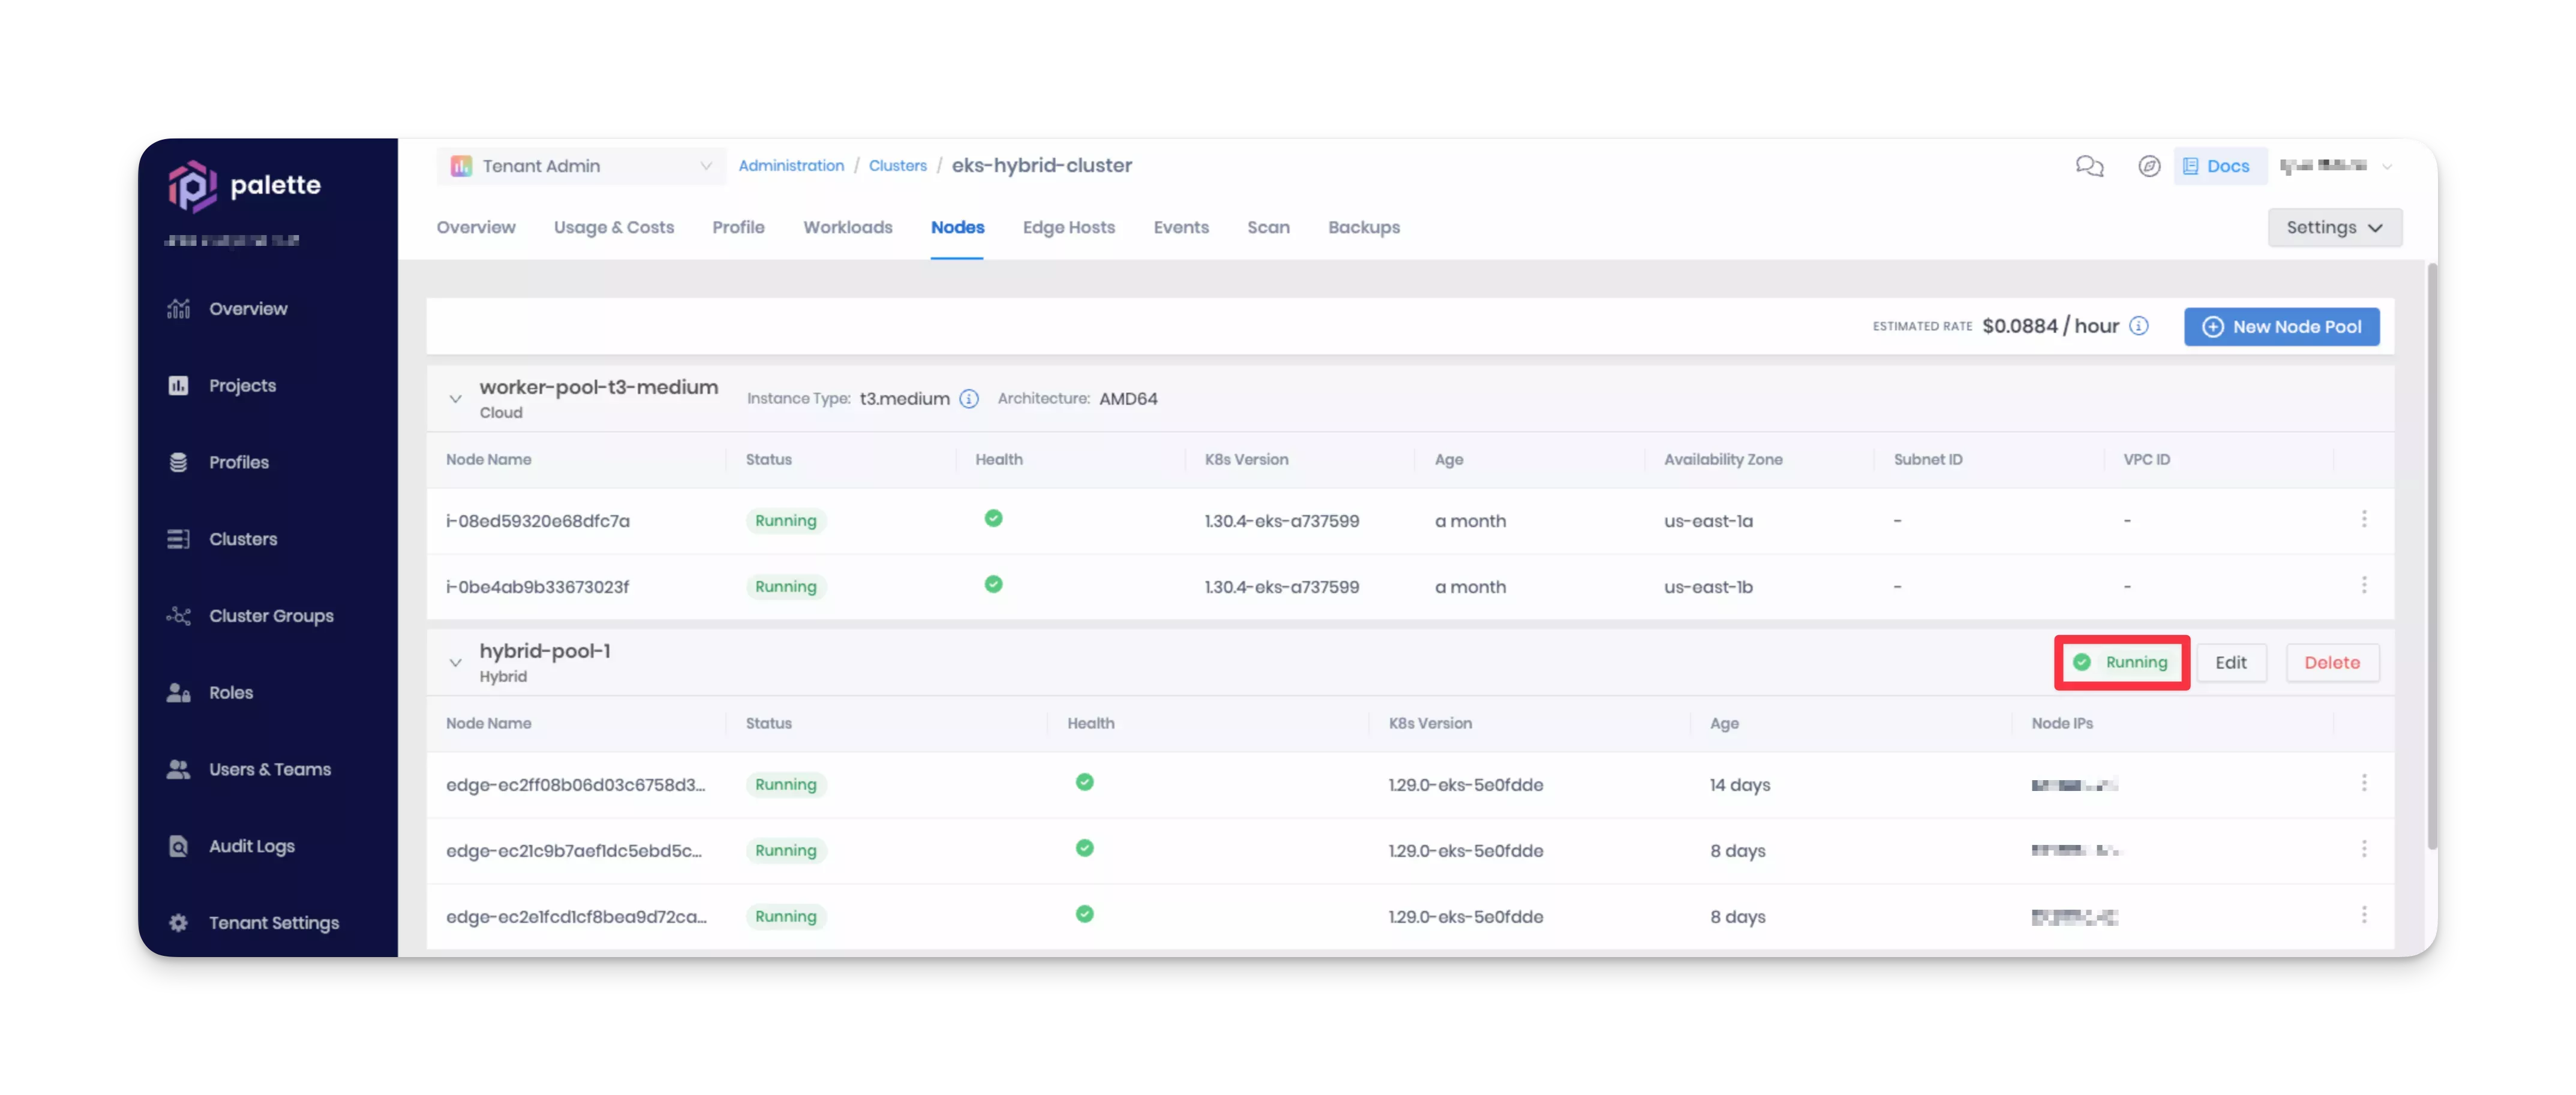2576x1095 pixels.
Task: Select Profiles from the sidebar
Action: pyautogui.click(x=238, y=462)
